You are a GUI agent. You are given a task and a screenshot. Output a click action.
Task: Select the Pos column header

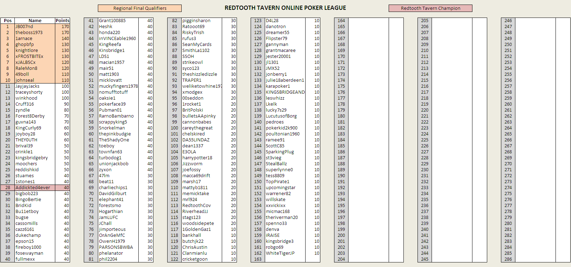7,21
